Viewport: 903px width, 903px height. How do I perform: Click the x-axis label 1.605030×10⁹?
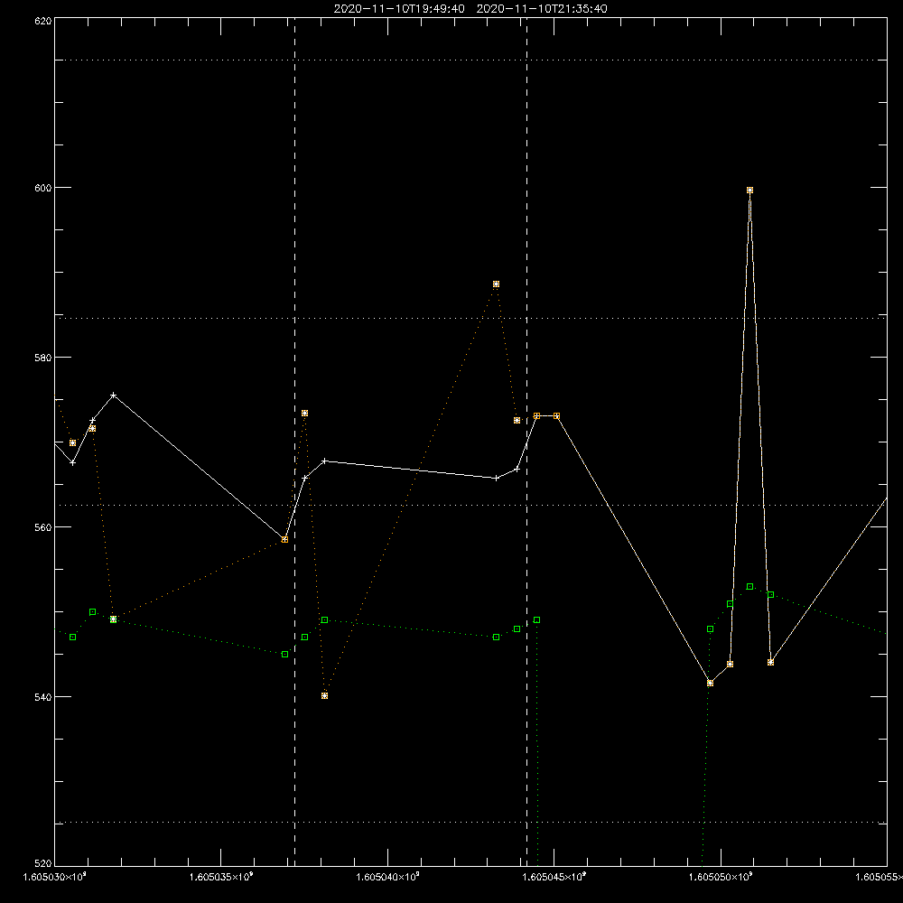click(55, 877)
